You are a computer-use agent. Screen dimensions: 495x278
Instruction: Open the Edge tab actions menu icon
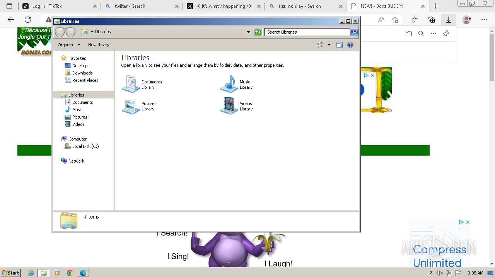9,6
